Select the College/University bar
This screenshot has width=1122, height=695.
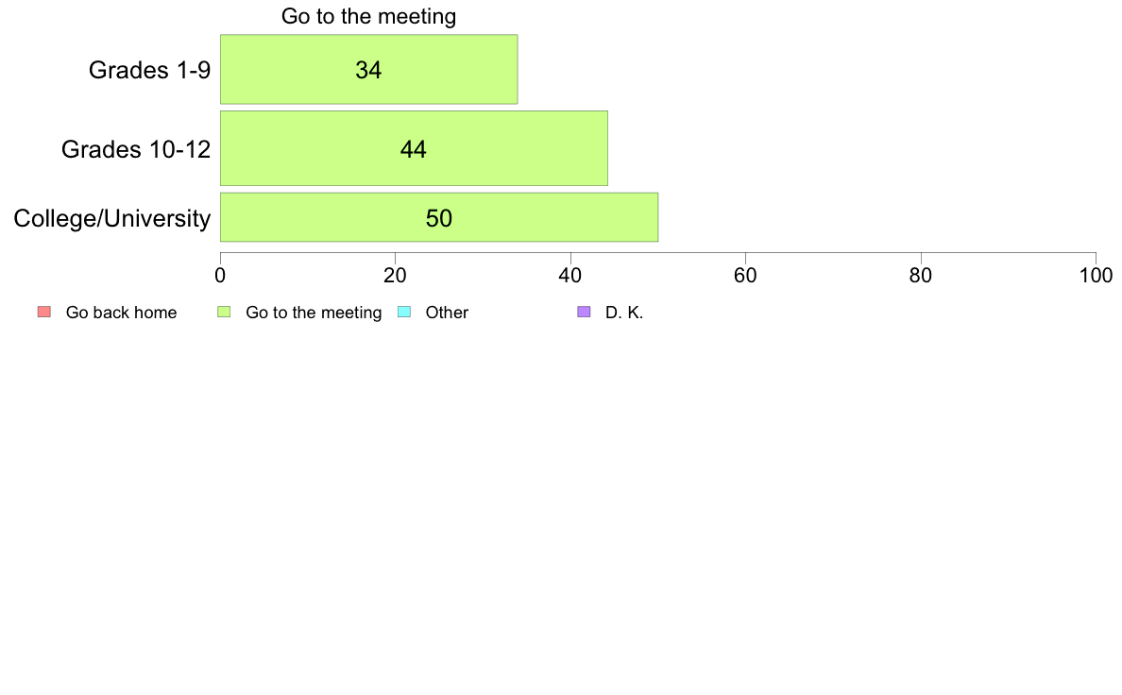click(438, 217)
